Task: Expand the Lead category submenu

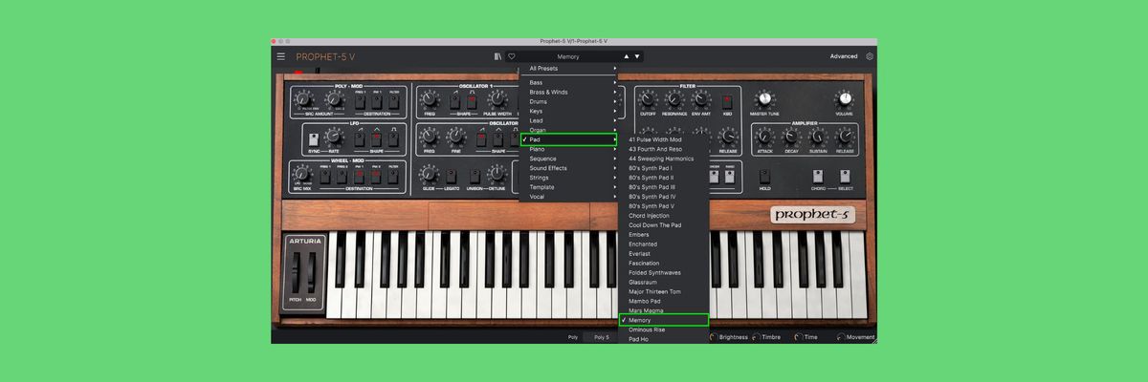Action: pyautogui.click(x=569, y=121)
